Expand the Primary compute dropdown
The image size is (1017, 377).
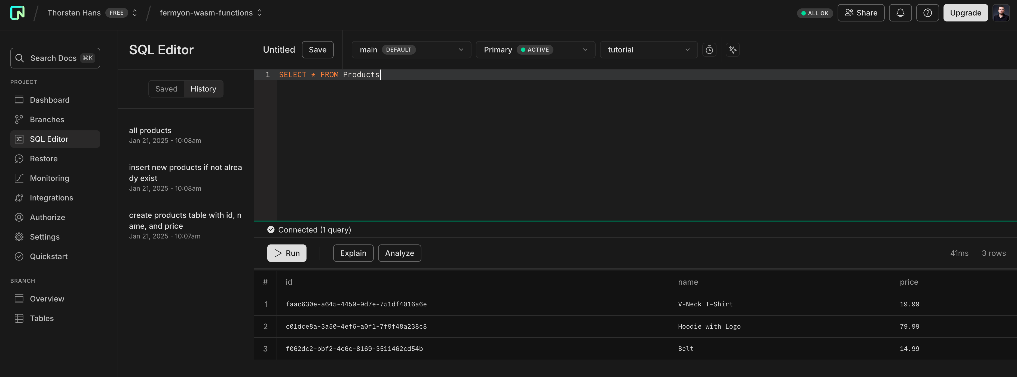(535, 50)
